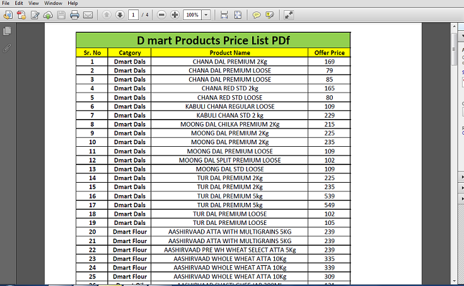Click the Create PDF toolbar icon
Image resolution: width=464 pixels, height=286 pixels.
coord(21,14)
